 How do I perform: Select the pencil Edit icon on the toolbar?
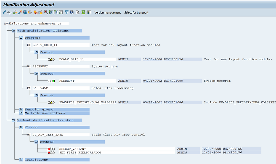click(5, 12)
